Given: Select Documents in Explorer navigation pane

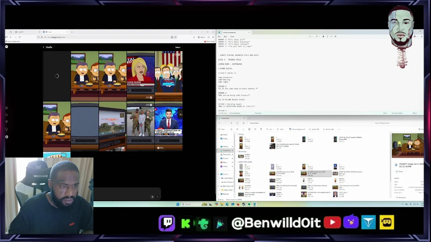Looking at the screenshot, I should tap(227, 155).
